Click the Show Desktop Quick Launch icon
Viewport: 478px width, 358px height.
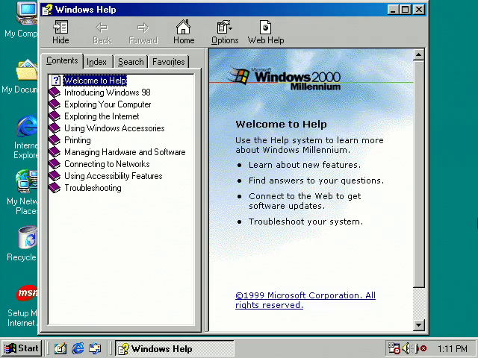[60, 348]
